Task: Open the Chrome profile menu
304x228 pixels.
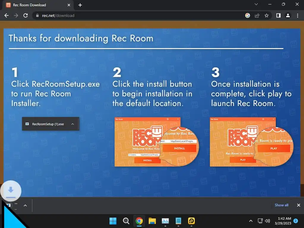Action: point(288,15)
